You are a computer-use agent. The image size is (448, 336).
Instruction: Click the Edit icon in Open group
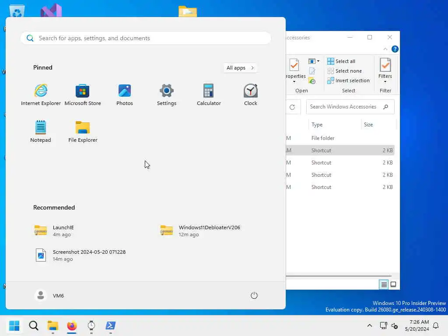(x=311, y=71)
